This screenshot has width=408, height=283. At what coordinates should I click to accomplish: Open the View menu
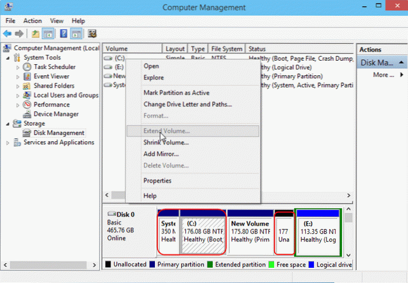57,21
